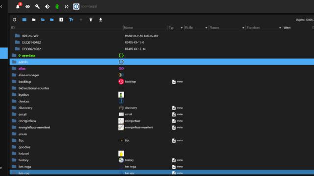Click the heizoel yellow drop icon
This screenshot has height=176, width=314.
(x=121, y=154)
